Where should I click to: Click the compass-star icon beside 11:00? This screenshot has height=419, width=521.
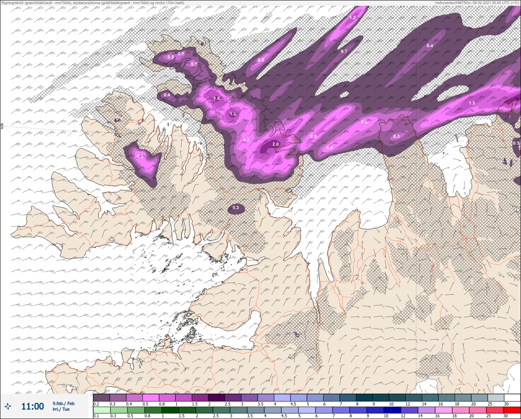(8, 406)
